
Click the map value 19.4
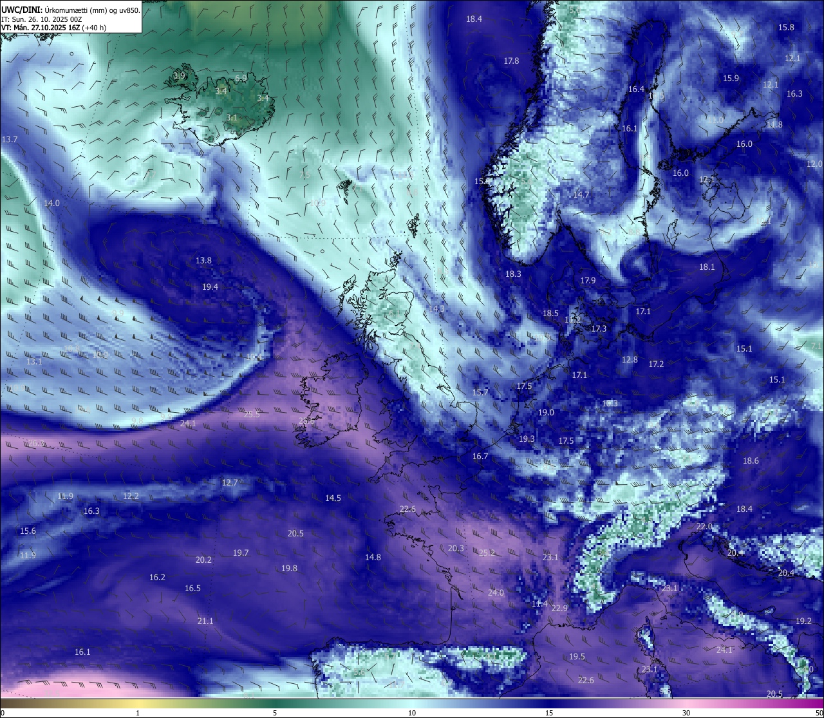click(x=210, y=287)
